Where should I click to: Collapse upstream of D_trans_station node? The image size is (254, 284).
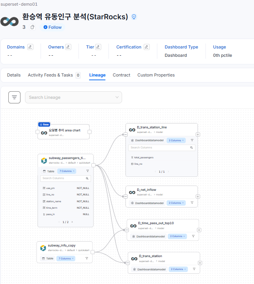tap(128, 263)
